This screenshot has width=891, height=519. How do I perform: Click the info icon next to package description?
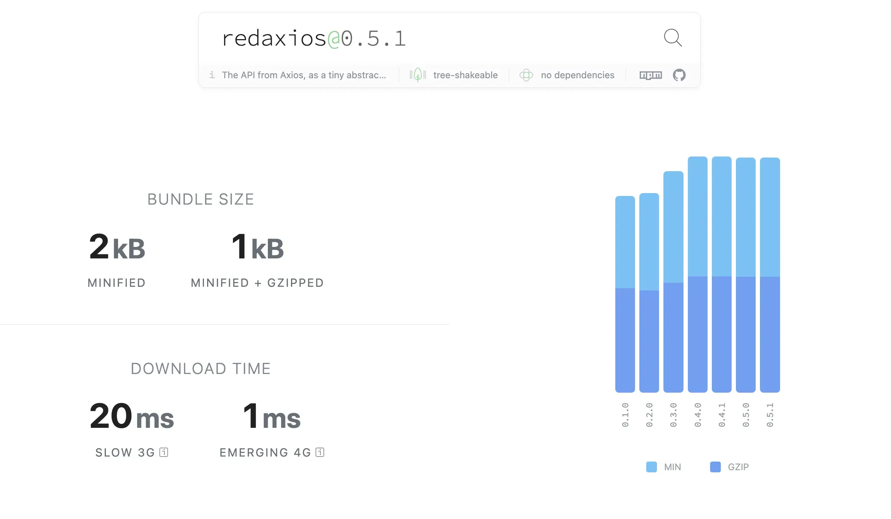[212, 75]
